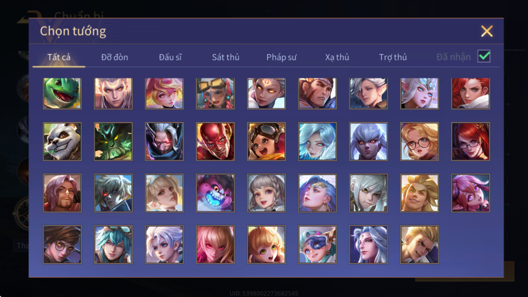Select the purple grinning cat hero
Image resolution: width=528 pixels, height=297 pixels.
coord(215,193)
